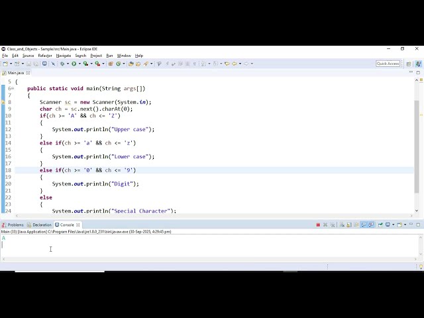Open the File menu
424x318 pixels.
coord(5,56)
